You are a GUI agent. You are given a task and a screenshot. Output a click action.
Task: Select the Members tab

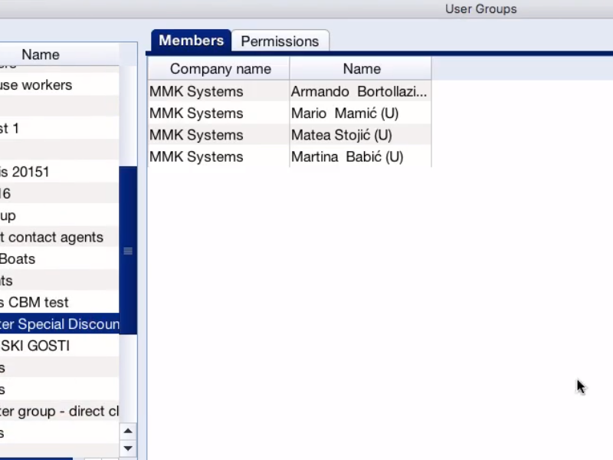click(x=191, y=41)
